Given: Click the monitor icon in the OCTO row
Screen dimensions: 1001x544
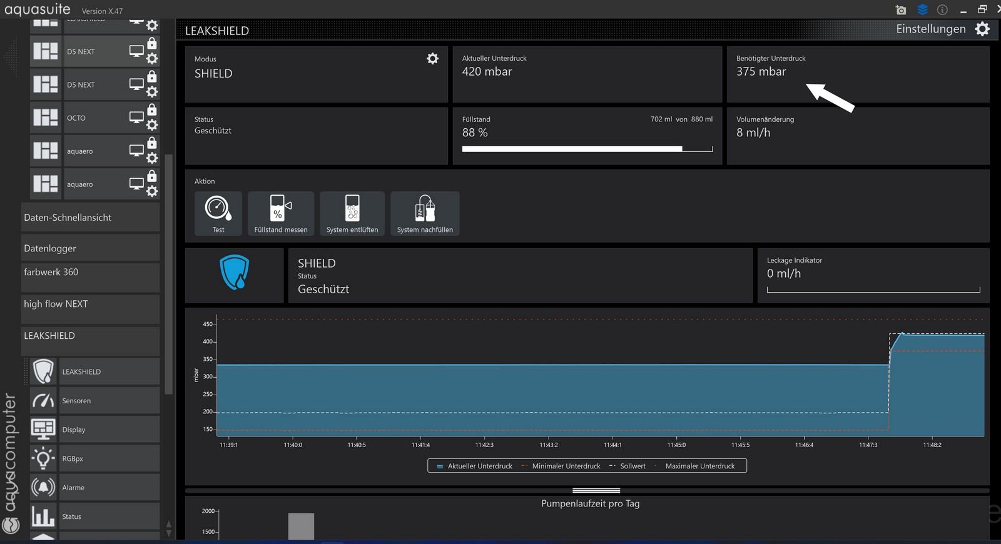Looking at the screenshot, I should pos(136,117).
